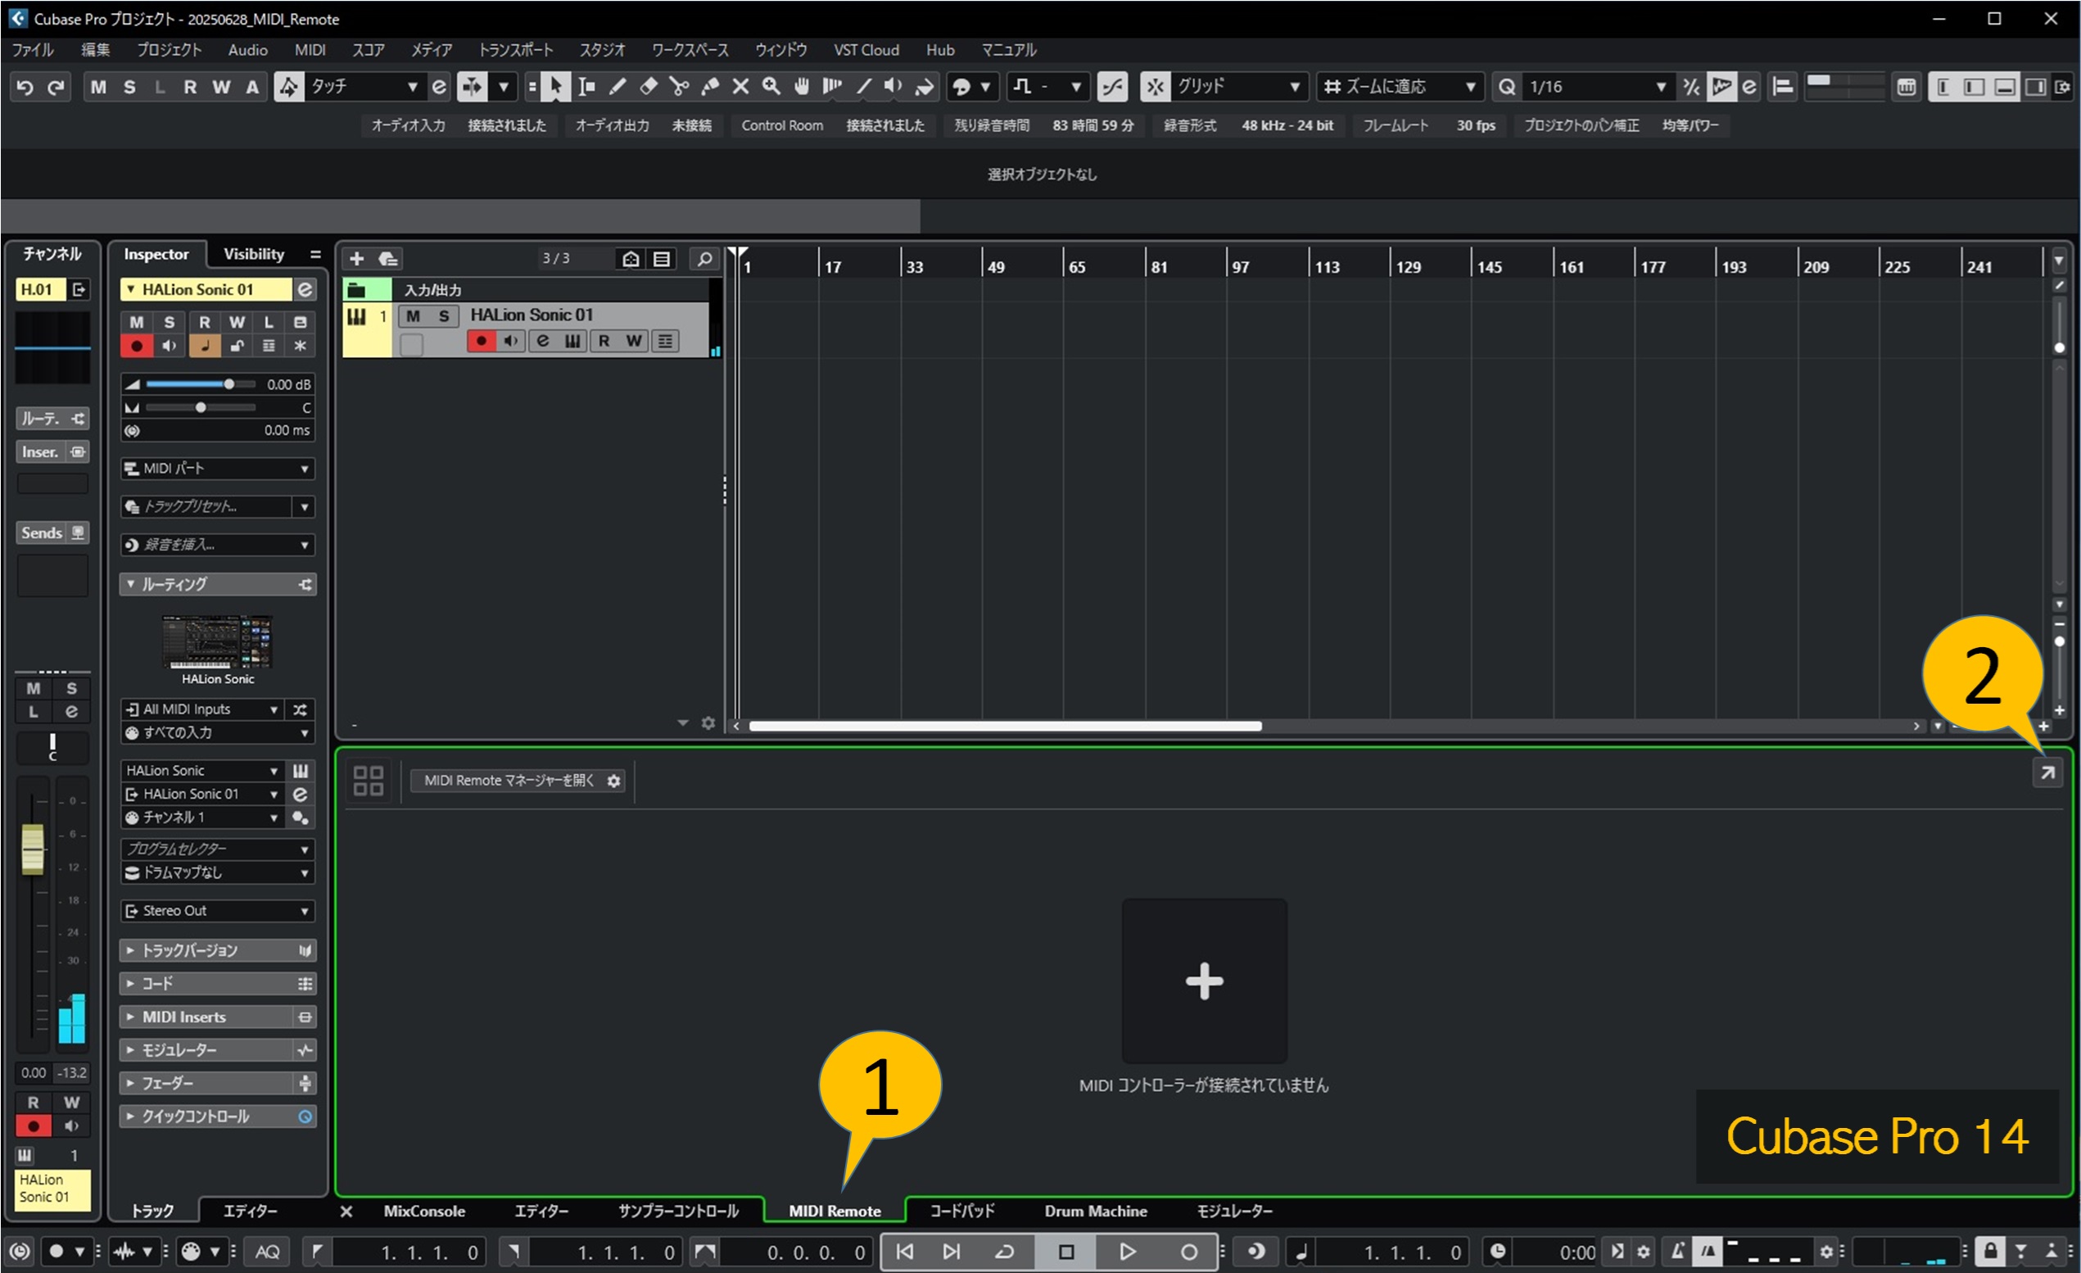2081x1273 pixels.
Task: Expand MIDI Inserts section in Inspector
Action: click(x=218, y=1017)
